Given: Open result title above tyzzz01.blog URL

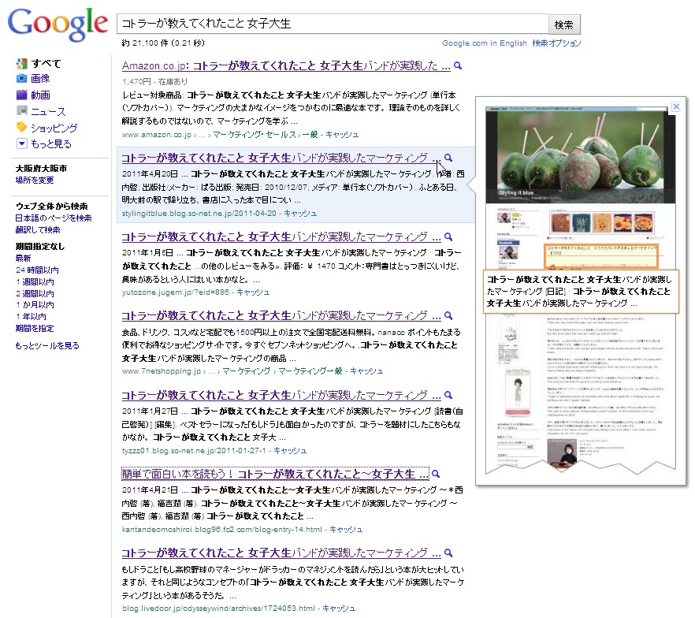Looking at the screenshot, I should [281, 395].
